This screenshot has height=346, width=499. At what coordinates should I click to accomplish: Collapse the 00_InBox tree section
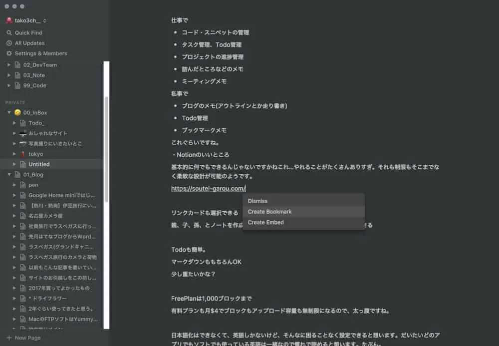pos(9,113)
